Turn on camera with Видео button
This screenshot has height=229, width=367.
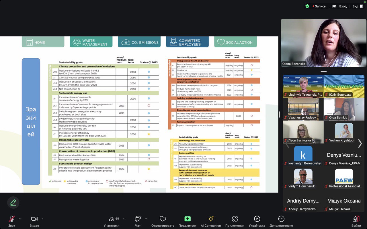point(34,219)
